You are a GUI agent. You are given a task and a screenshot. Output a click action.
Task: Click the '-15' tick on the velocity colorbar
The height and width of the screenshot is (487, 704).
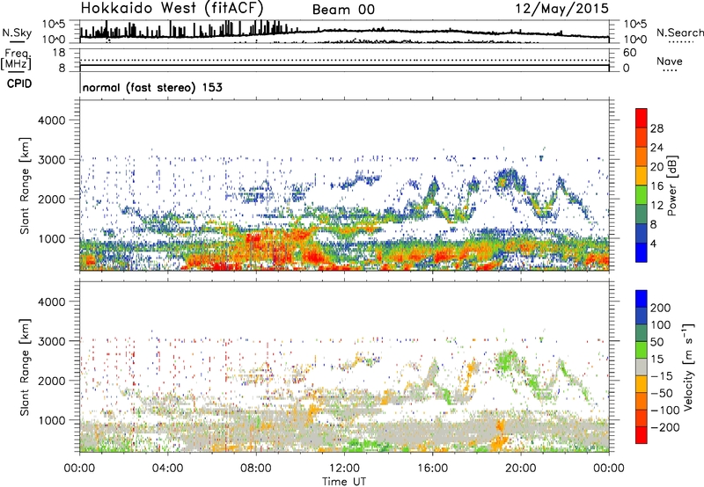(661, 376)
